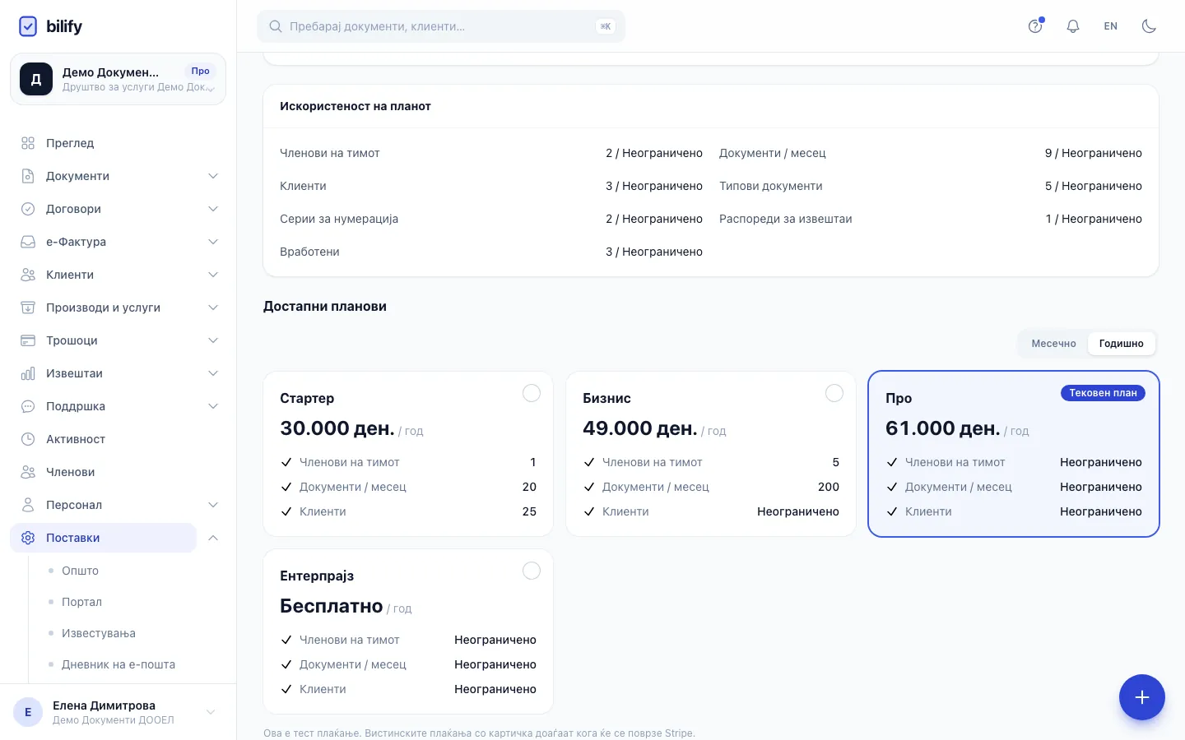1185x740 pixels.
Task: Click the 61.000 ден. price text
Action: (943, 428)
